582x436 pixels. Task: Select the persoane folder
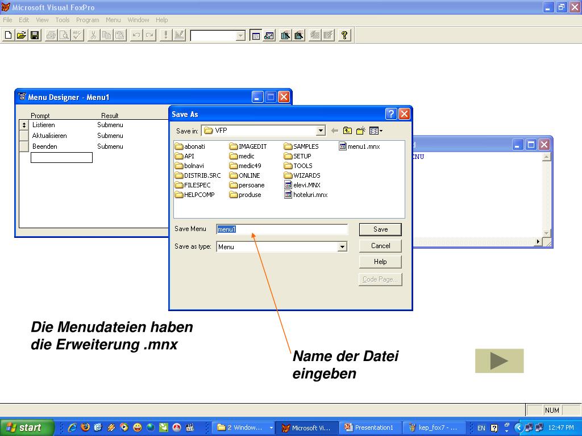247,185
